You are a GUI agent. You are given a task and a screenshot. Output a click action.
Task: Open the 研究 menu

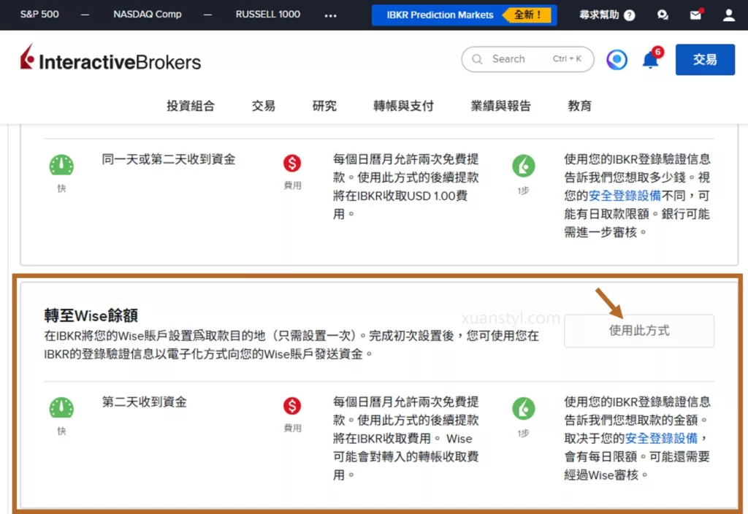[324, 105]
